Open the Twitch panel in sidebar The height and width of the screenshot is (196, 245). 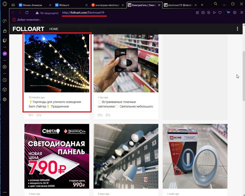pyautogui.click(x=5, y=41)
